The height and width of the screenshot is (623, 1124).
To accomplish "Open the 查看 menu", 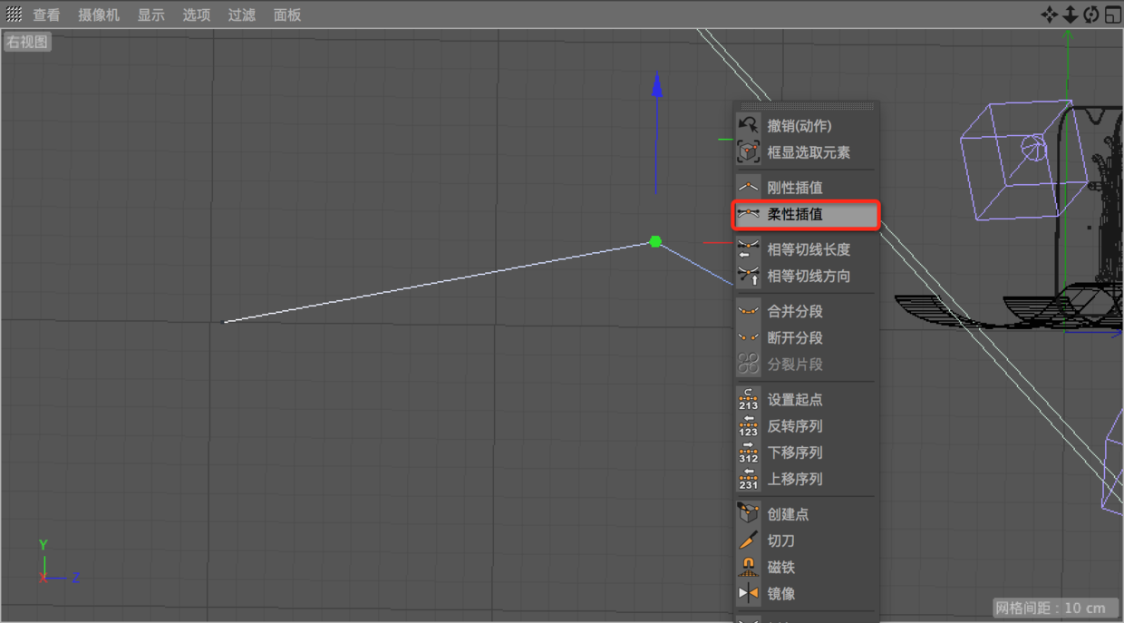I will pyautogui.click(x=46, y=15).
